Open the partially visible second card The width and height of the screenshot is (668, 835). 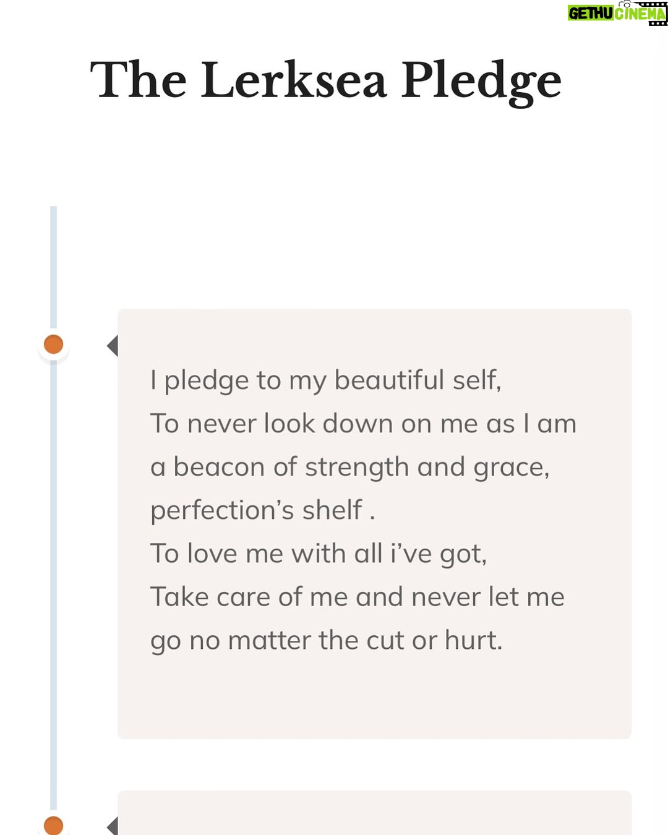(374, 813)
